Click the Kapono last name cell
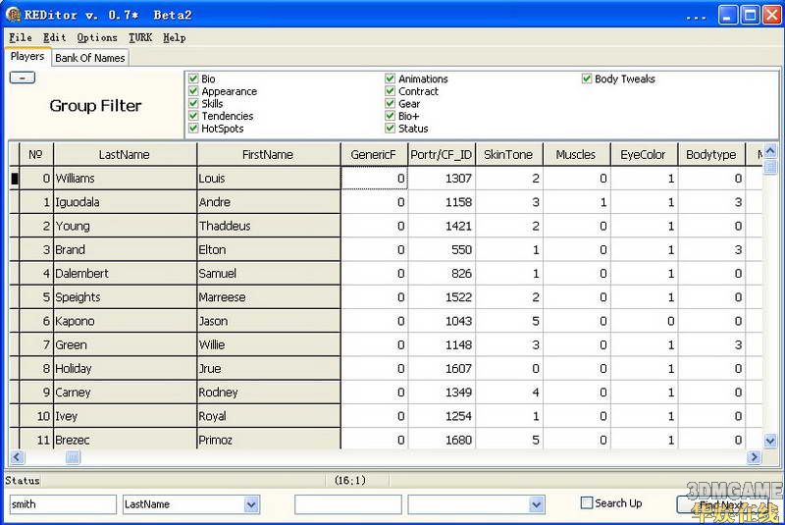The width and height of the screenshot is (785, 525). point(126,321)
